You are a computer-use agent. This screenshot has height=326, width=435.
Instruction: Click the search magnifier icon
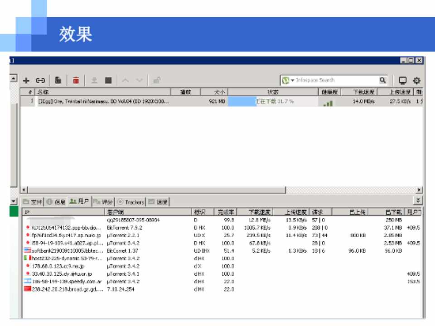[383, 80]
